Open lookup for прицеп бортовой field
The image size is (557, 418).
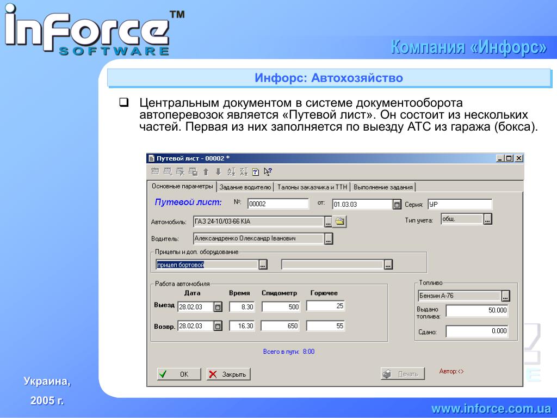(263, 265)
